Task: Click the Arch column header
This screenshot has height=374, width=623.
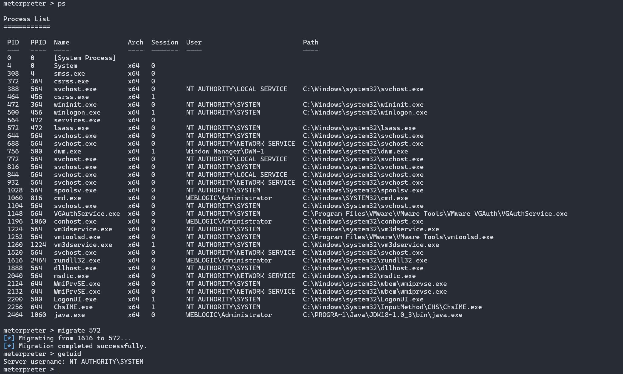Action: pos(135,42)
